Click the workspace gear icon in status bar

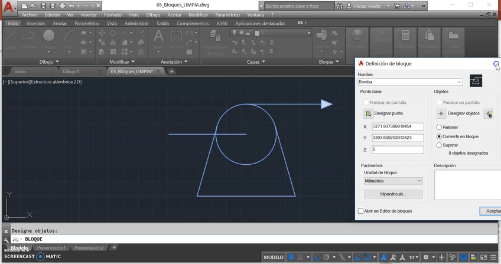pyautogui.click(x=426, y=258)
